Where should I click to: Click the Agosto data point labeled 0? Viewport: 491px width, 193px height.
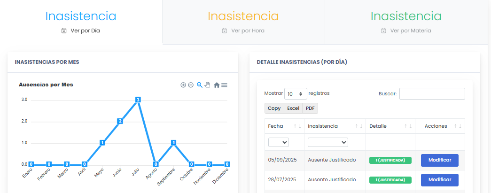156,164
